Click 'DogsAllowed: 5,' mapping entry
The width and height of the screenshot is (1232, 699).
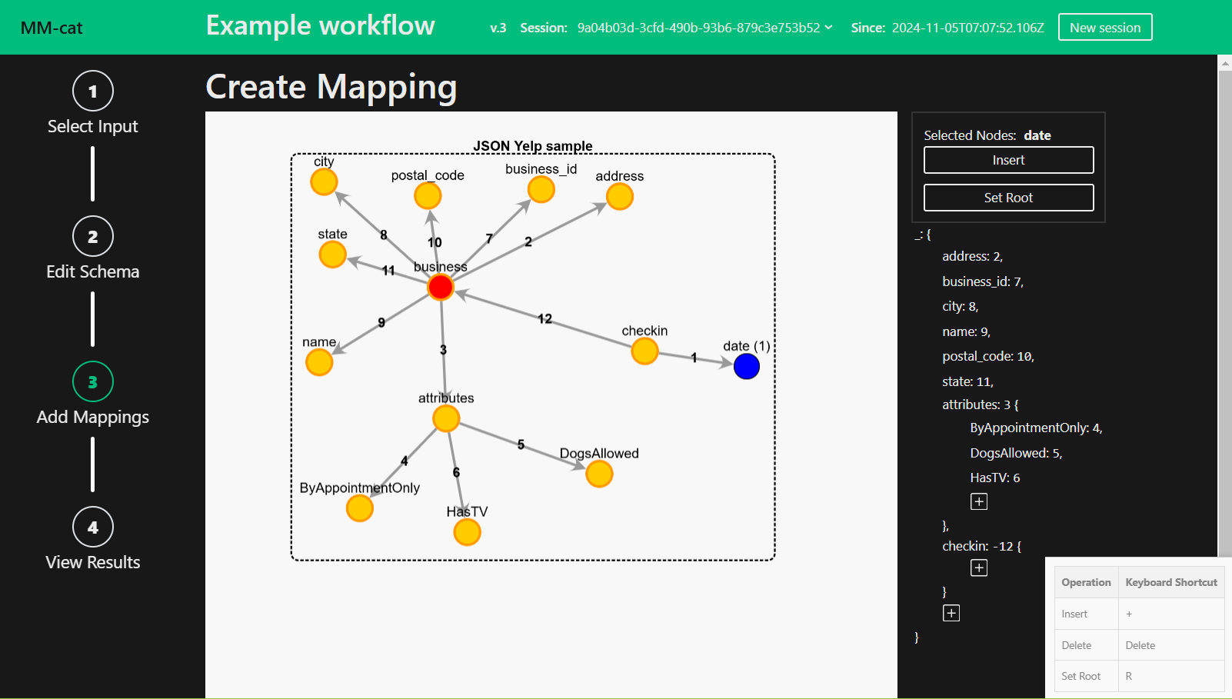1016,453
